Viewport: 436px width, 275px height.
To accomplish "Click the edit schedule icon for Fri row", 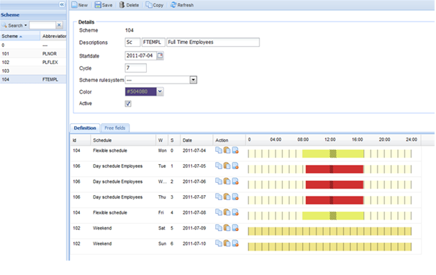I will click(235, 212).
